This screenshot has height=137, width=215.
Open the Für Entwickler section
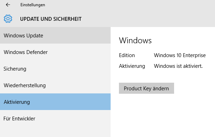click(55, 119)
